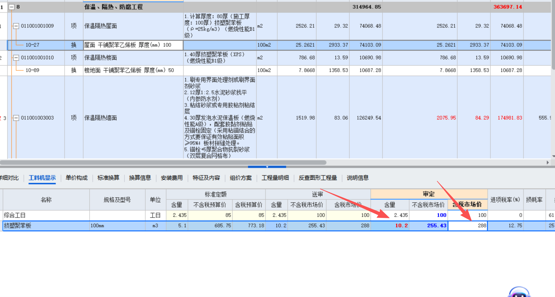Screen dimensions: 555x297
Task: Open the 标准换算 tab
Action: click(x=108, y=178)
